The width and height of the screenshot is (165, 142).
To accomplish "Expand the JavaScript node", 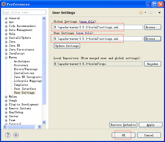I will [x=6, y=54].
